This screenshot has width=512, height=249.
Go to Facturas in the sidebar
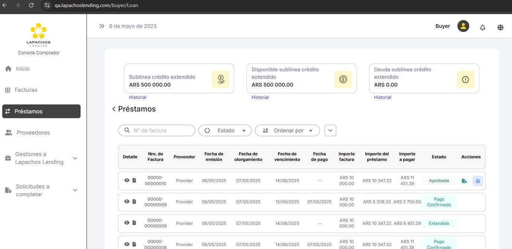point(26,90)
